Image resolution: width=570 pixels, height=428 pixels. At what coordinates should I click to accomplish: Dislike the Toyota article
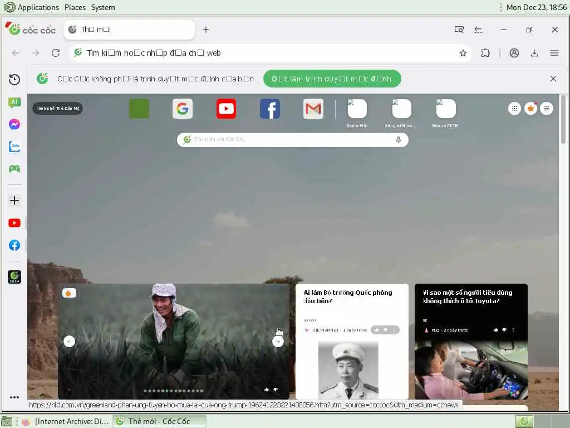coord(504,330)
